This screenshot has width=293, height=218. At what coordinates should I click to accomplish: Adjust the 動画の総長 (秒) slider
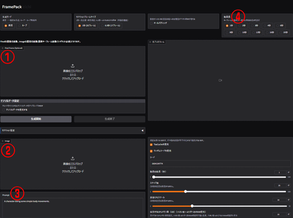pos(220,177)
